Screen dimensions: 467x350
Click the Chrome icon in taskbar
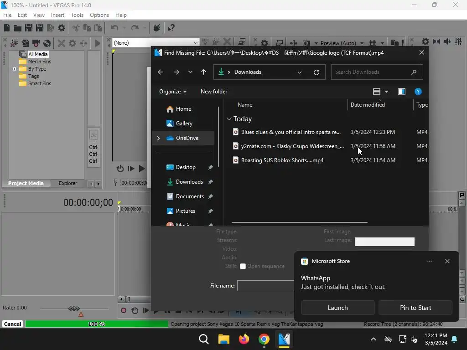pos(264,339)
